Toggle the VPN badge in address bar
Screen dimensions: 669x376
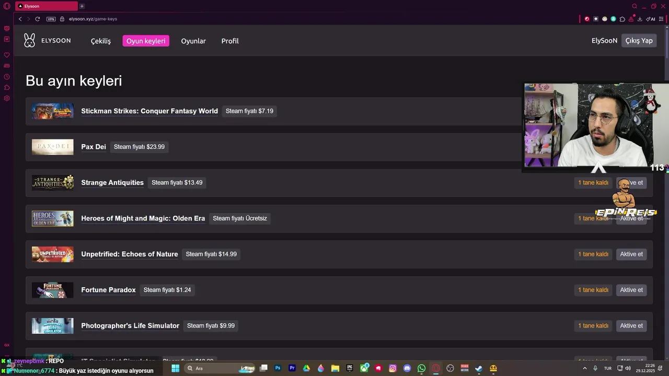51,19
